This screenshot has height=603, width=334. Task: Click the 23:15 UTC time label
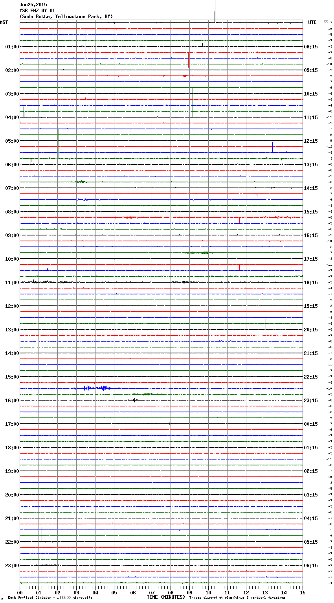click(311, 401)
